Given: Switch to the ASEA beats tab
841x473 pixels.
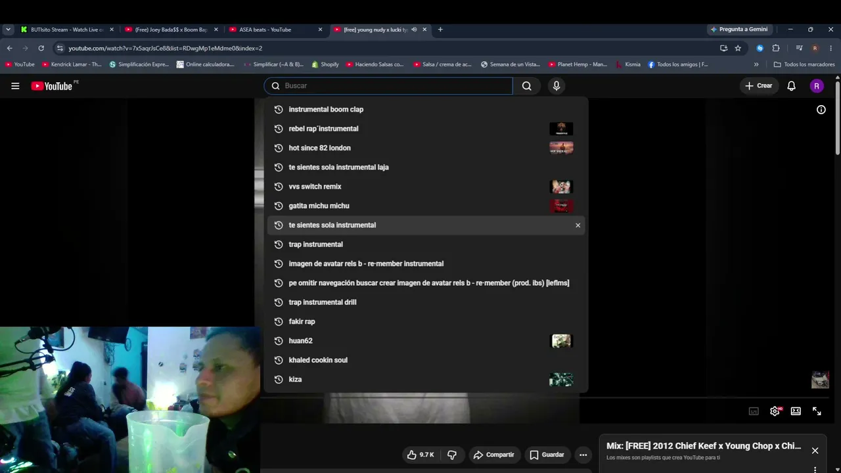Looking at the screenshot, I should 275,30.
